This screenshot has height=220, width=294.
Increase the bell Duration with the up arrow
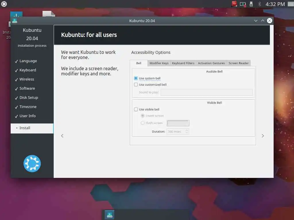pyautogui.click(x=187, y=130)
